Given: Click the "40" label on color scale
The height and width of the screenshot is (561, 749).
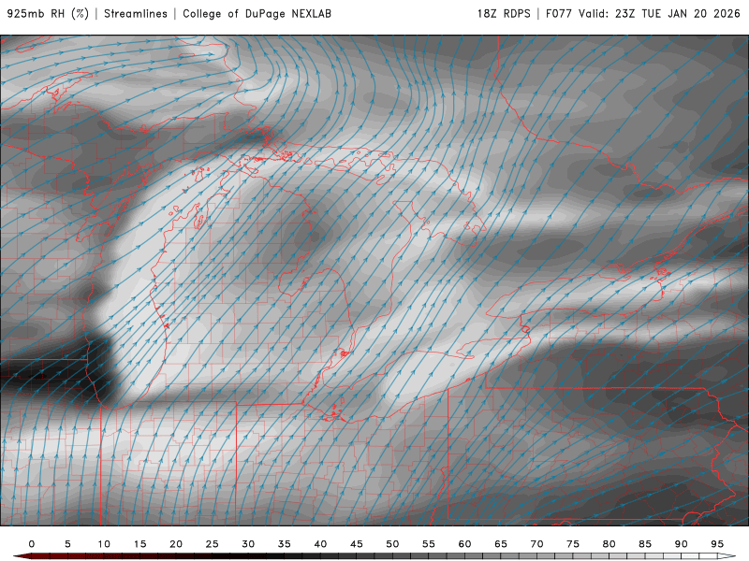Looking at the screenshot, I should (320, 544).
